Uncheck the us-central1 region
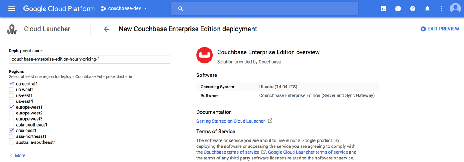This screenshot has height=162, width=464. coord(11,84)
